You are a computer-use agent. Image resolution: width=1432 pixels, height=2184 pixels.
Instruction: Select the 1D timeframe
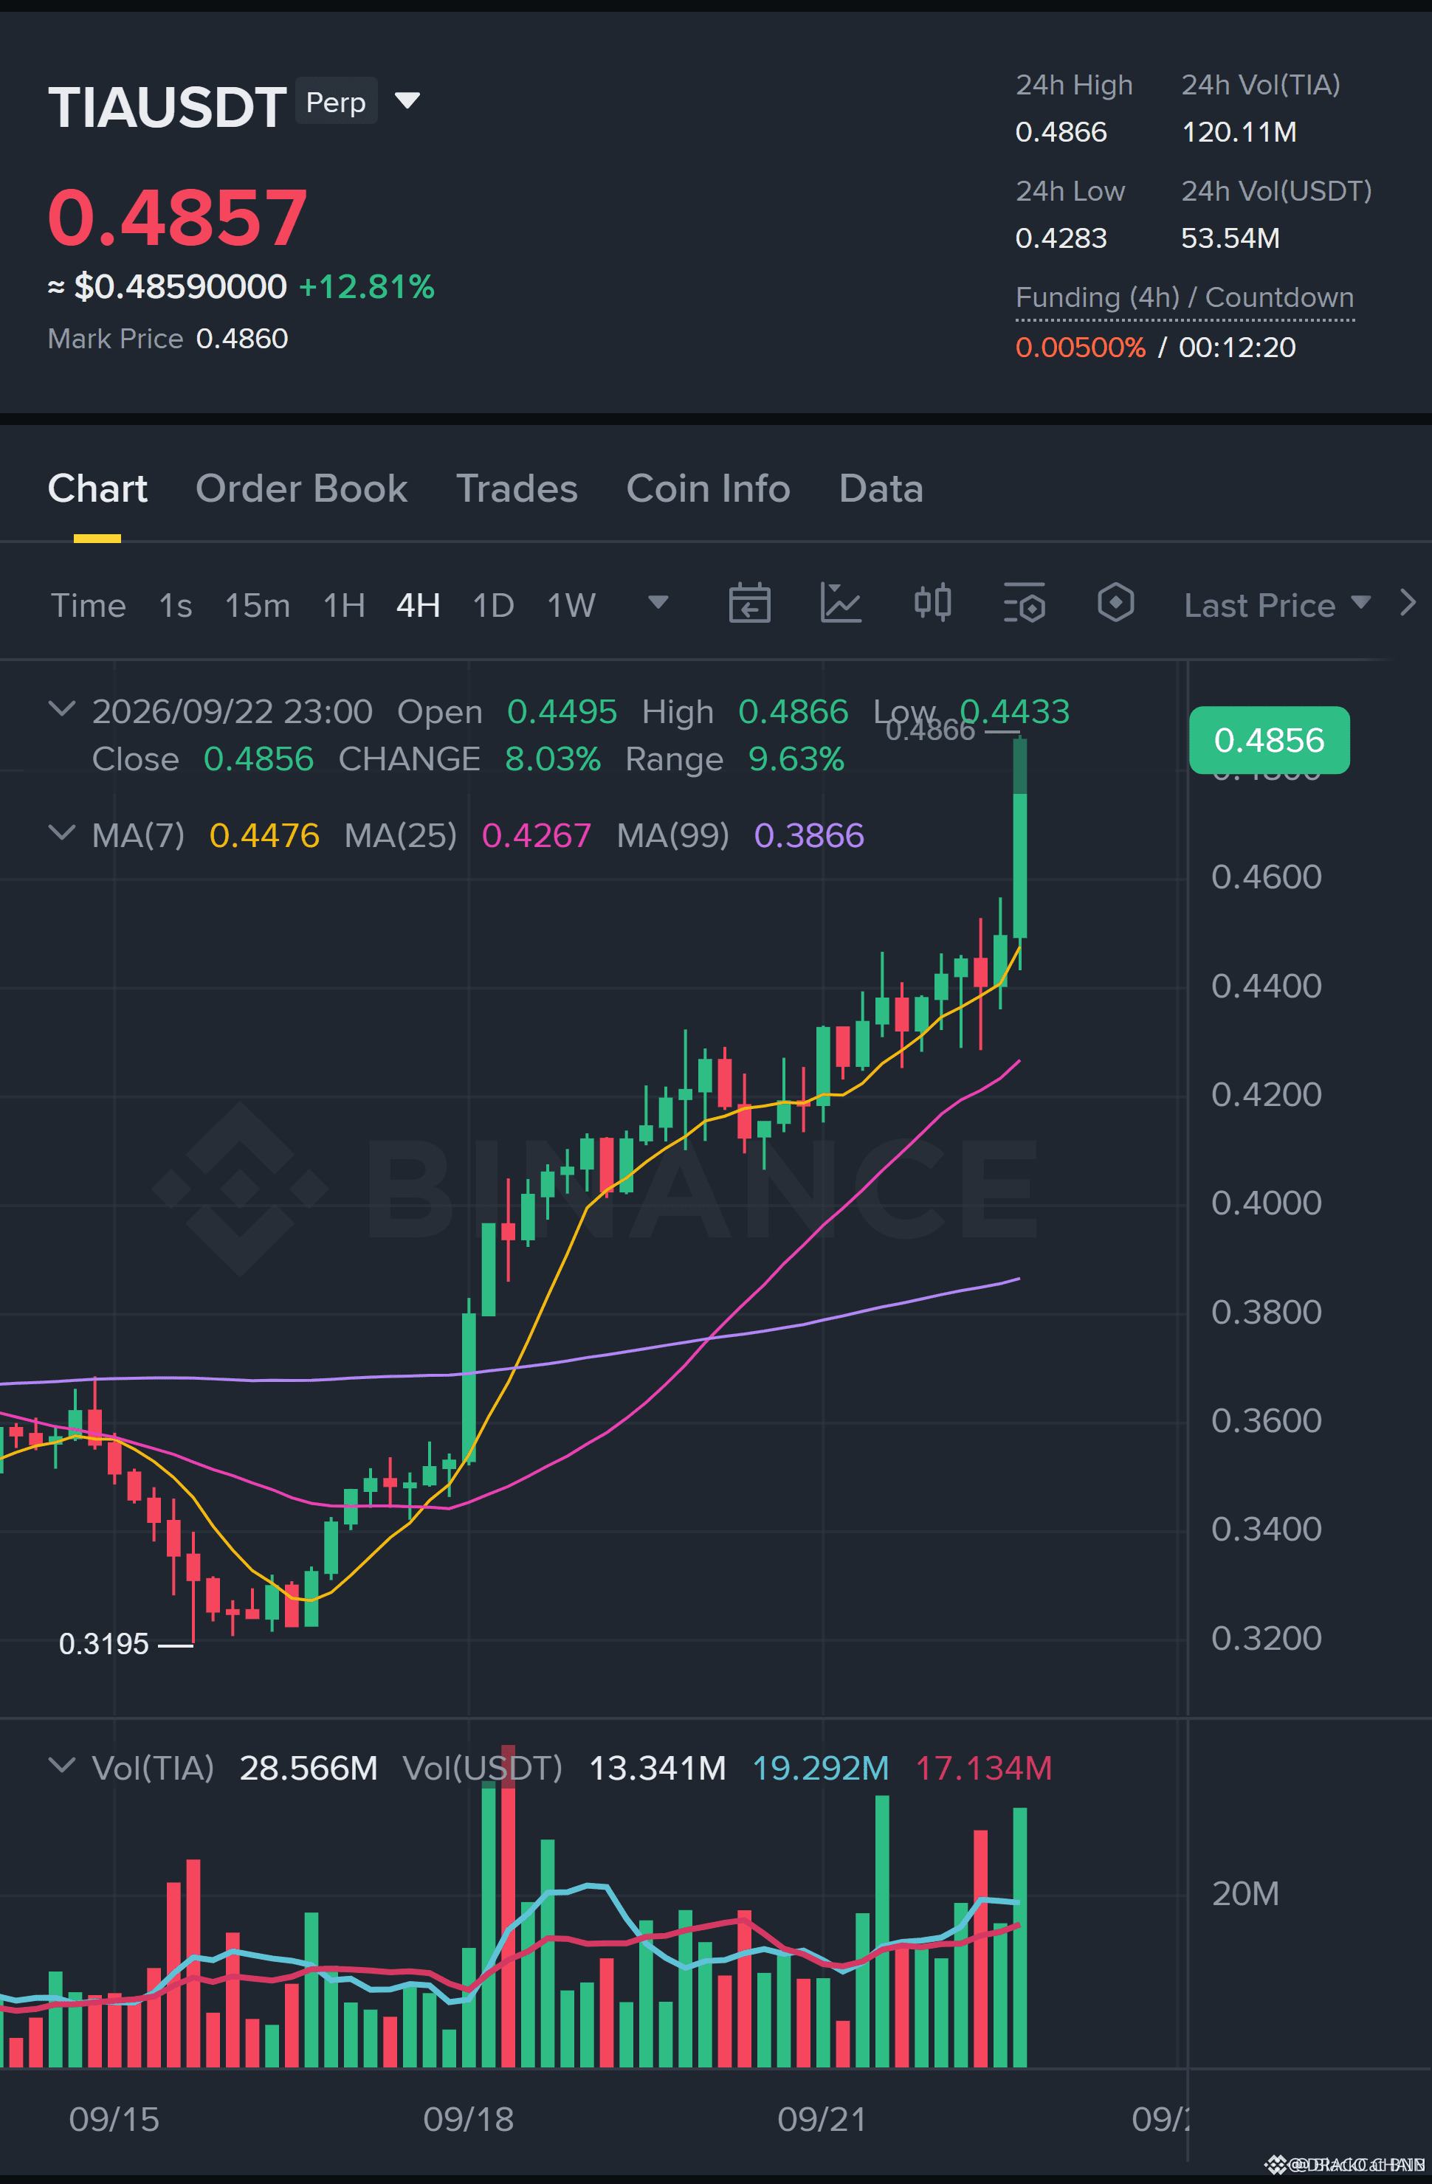point(493,606)
